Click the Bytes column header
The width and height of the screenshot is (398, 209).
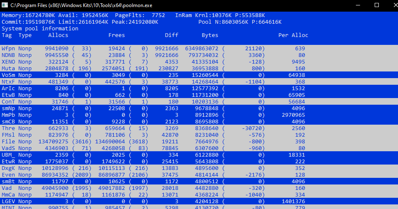click(210, 35)
